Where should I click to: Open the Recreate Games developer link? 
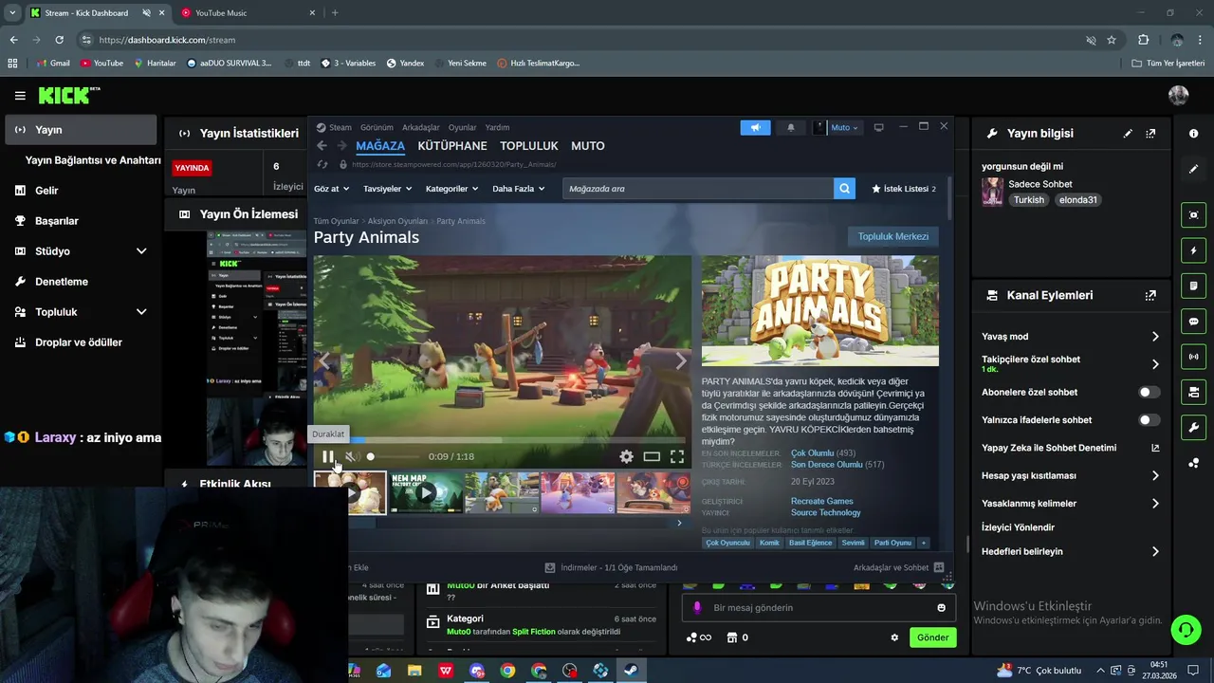click(x=822, y=501)
